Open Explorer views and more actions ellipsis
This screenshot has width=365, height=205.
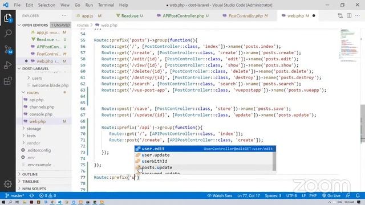64,15
